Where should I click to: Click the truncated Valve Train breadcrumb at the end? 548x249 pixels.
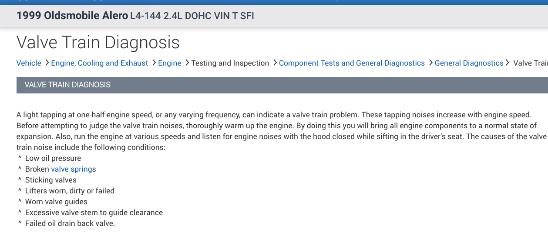pos(530,63)
